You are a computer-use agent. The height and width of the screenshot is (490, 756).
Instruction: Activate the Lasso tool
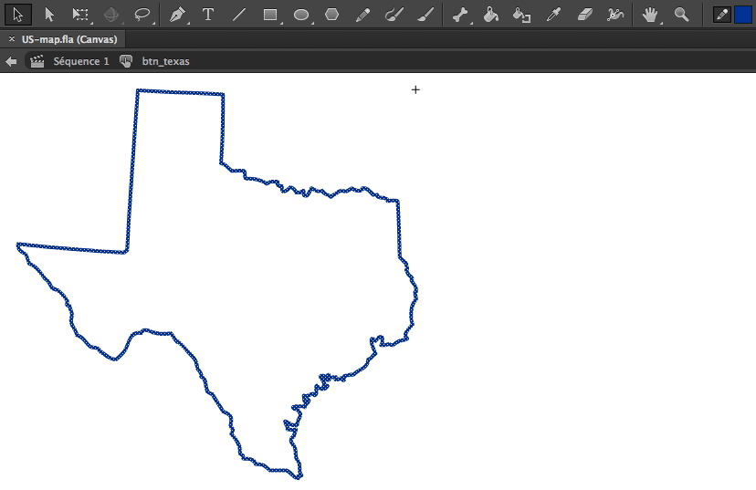[x=142, y=15]
